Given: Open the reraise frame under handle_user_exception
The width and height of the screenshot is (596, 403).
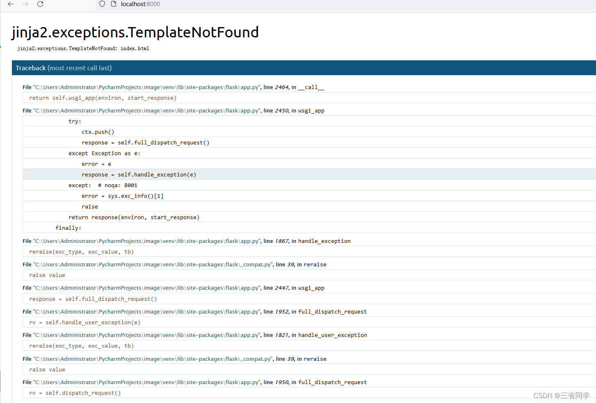Looking at the screenshot, I should [x=309, y=346].
